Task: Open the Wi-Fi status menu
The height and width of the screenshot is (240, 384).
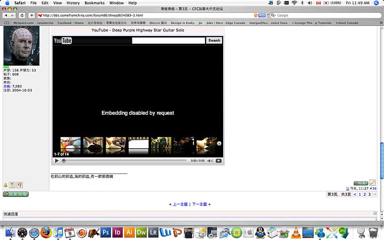Action: coord(294,3)
